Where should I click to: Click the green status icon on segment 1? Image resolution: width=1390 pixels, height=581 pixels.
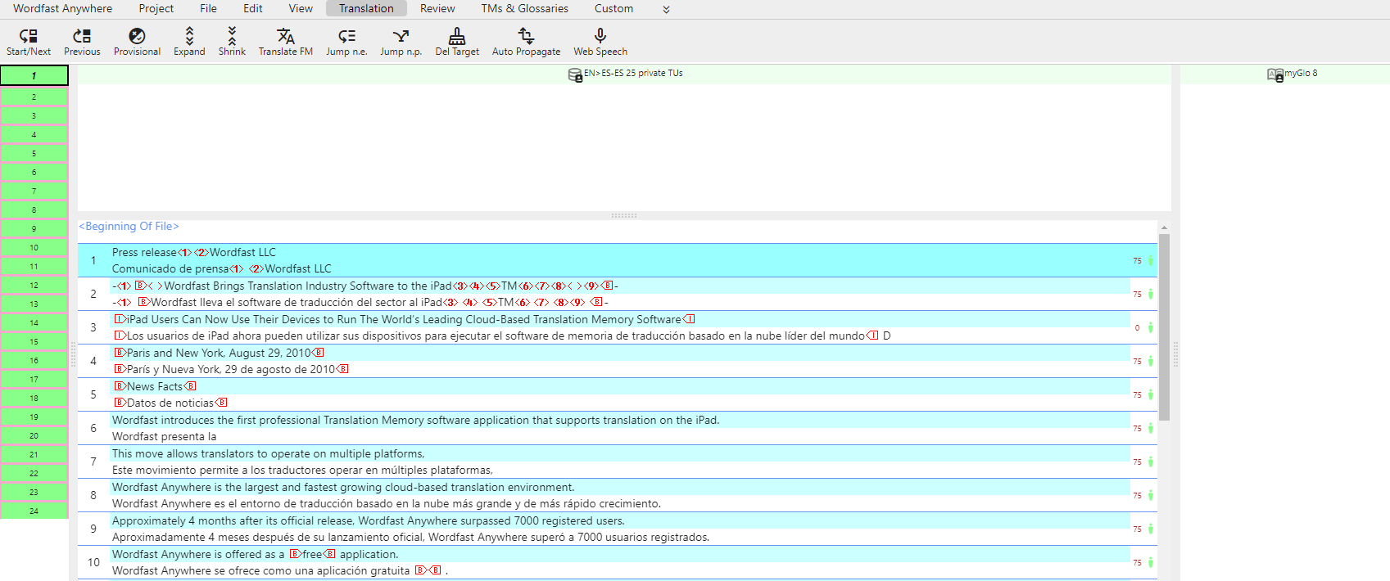point(1151,260)
